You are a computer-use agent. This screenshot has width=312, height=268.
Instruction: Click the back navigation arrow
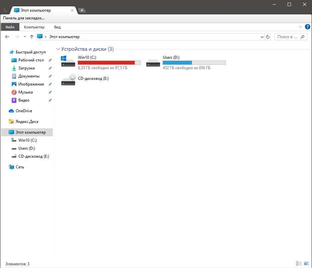coord(7,37)
